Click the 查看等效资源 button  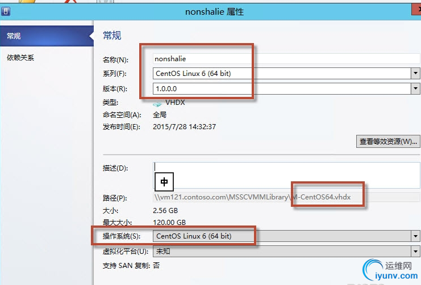click(388, 142)
